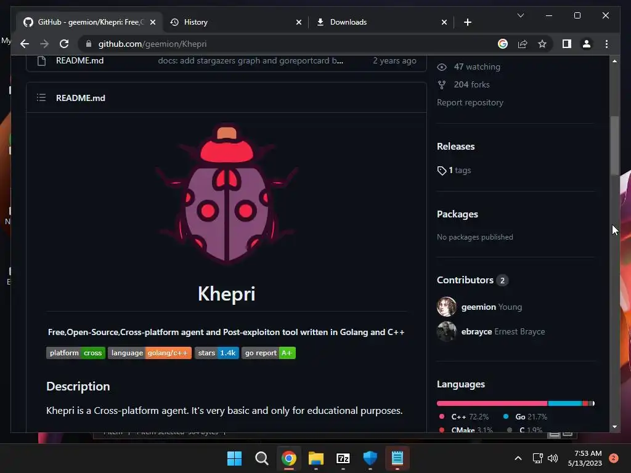Toggle the Chrome side panel

pyautogui.click(x=567, y=44)
